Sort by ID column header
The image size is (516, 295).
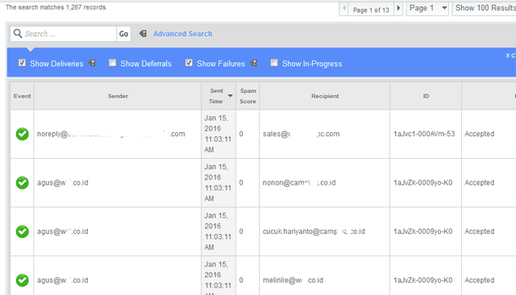pos(426,96)
